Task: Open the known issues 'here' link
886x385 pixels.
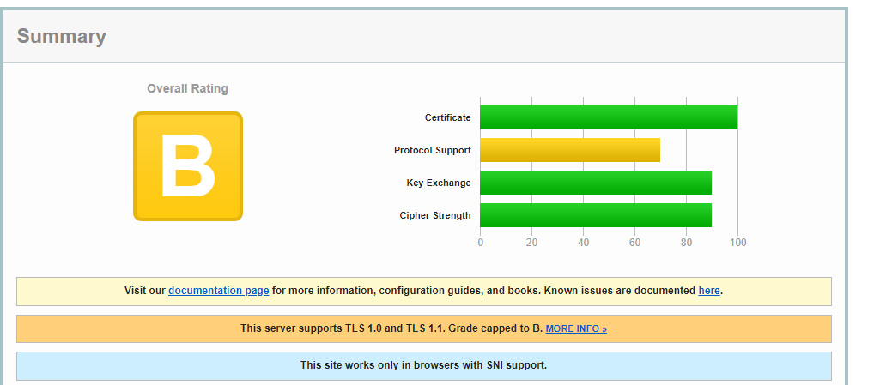Action: click(x=709, y=291)
